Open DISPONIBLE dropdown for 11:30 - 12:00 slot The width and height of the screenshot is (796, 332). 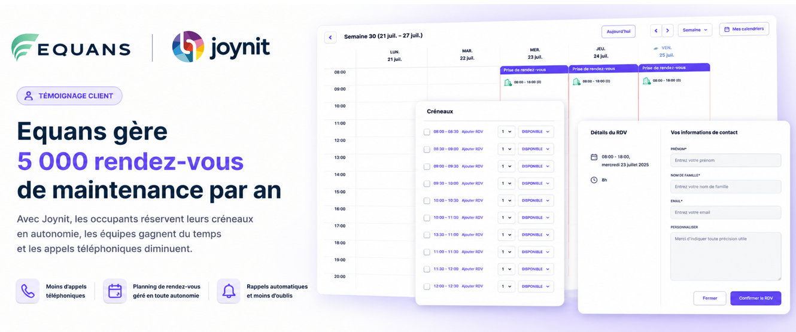point(536,269)
